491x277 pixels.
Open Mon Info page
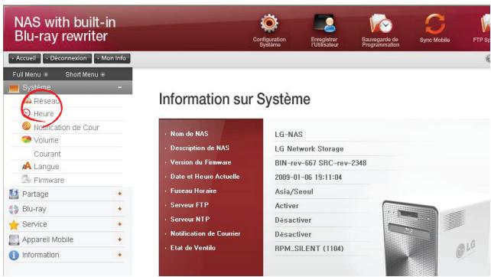coord(112,58)
